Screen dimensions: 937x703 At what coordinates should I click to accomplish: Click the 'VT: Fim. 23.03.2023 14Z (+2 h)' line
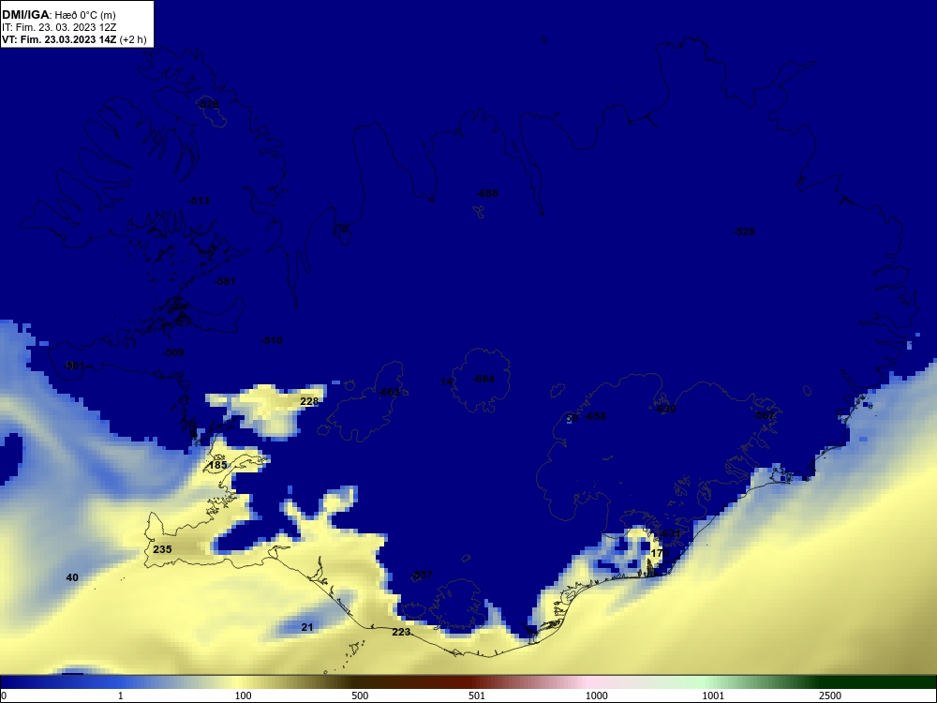coord(73,40)
